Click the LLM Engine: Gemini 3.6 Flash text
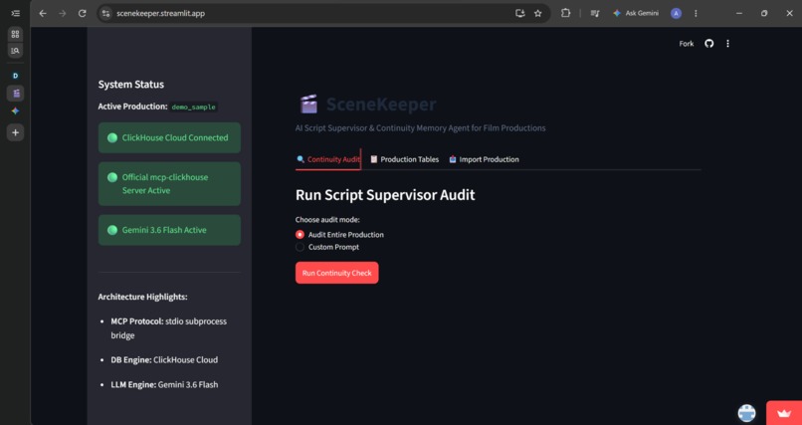This screenshot has width=802, height=425. [x=164, y=384]
